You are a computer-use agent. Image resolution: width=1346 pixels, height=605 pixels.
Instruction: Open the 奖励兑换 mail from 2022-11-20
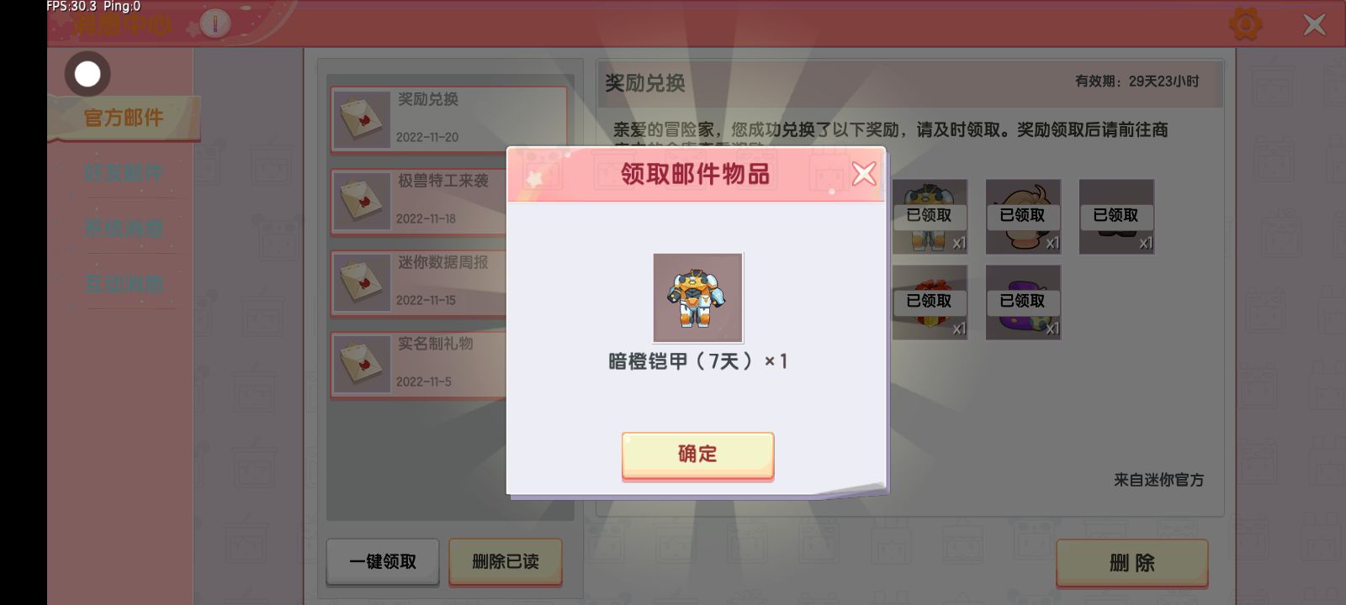pos(448,118)
